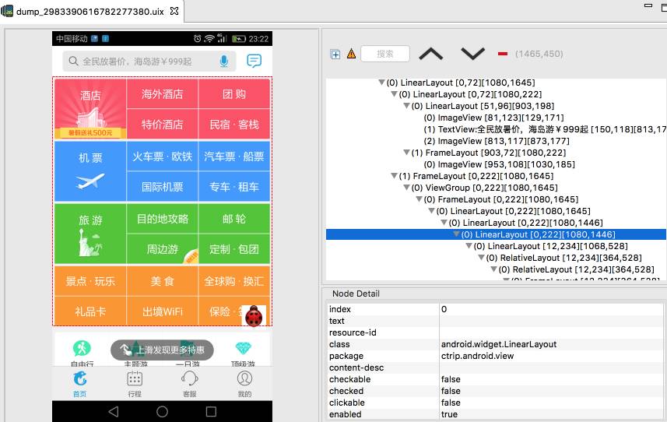Tap the 火车票·欧铁 tile
Viewport: 667px width, 422px height.
tap(163, 156)
